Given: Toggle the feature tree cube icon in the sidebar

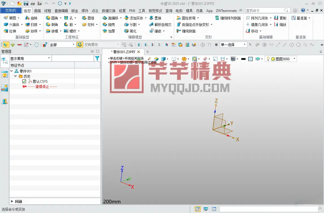Looking at the screenshot, I should tap(5, 61).
